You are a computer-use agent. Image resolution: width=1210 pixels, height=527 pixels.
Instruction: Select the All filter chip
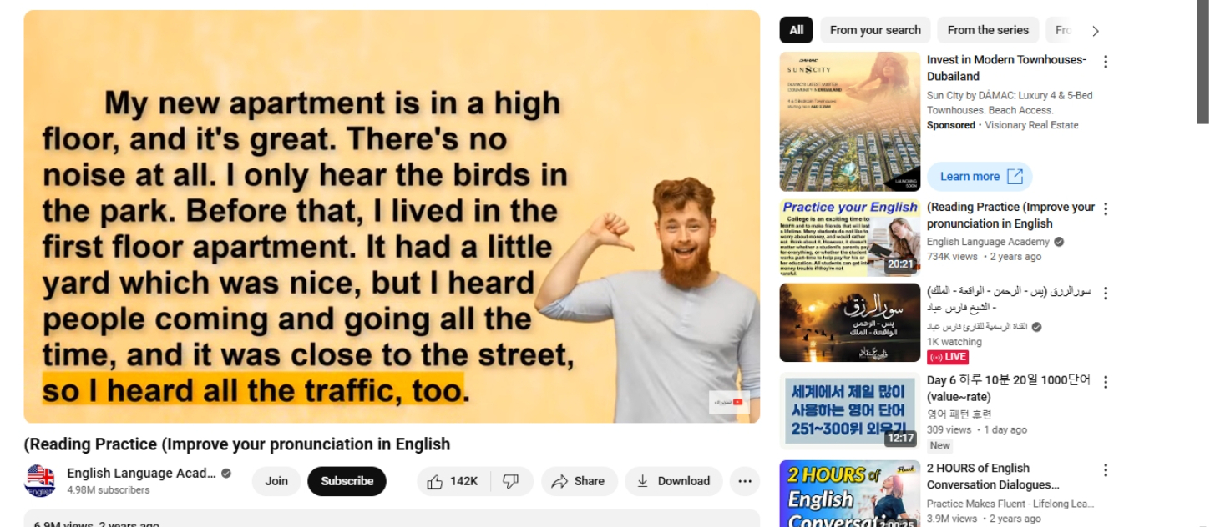click(x=796, y=30)
